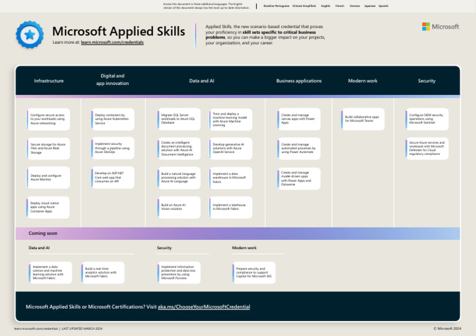
Task: Open Implement a lakehouse in Microsoft Fabric card
Action: coord(231,207)
